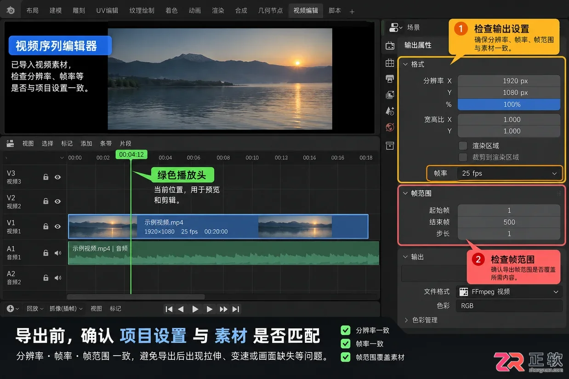The height and width of the screenshot is (379, 569).
Task: Hide the V1 channel with its eye icon
Action: (57, 226)
